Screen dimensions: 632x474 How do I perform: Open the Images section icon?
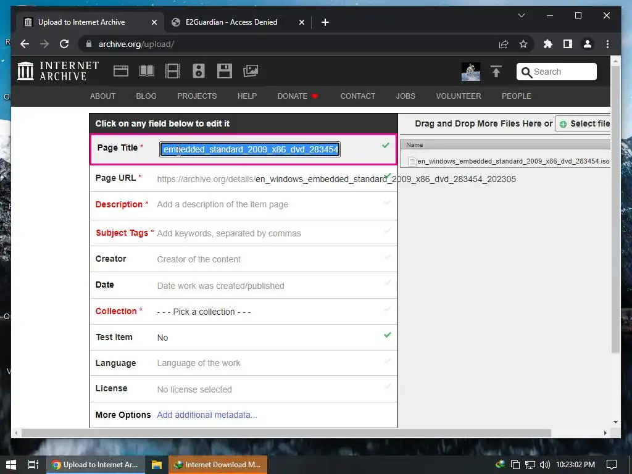(251, 71)
